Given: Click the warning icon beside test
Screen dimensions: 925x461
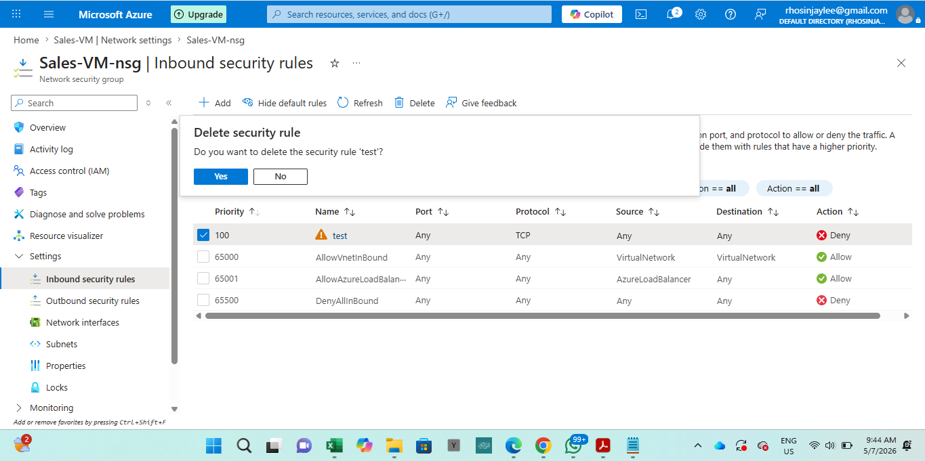Looking at the screenshot, I should 321,235.
